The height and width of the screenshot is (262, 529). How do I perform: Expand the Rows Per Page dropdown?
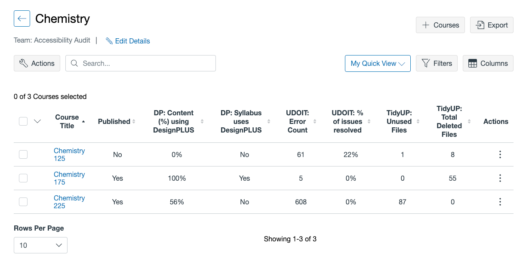pyautogui.click(x=40, y=245)
